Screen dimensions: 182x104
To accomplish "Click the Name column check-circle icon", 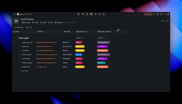I will (14, 32).
